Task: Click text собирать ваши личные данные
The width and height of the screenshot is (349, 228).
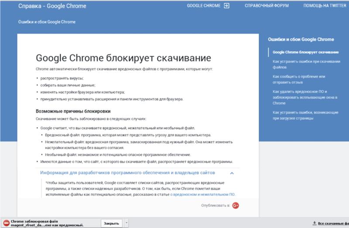Action: point(68,85)
